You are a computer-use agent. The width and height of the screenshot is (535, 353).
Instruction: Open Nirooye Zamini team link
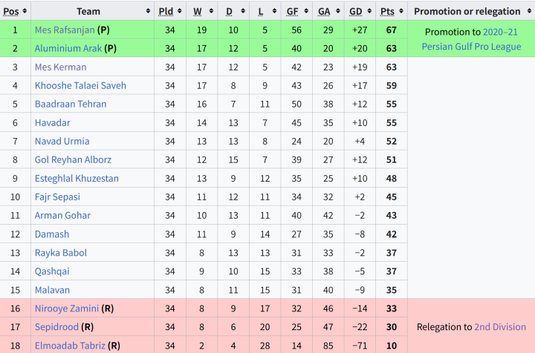(x=67, y=309)
